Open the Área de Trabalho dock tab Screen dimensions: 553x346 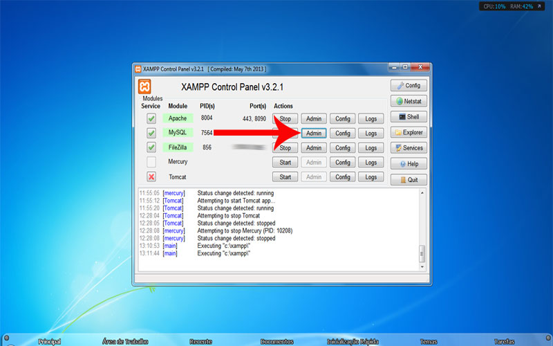[125, 341]
